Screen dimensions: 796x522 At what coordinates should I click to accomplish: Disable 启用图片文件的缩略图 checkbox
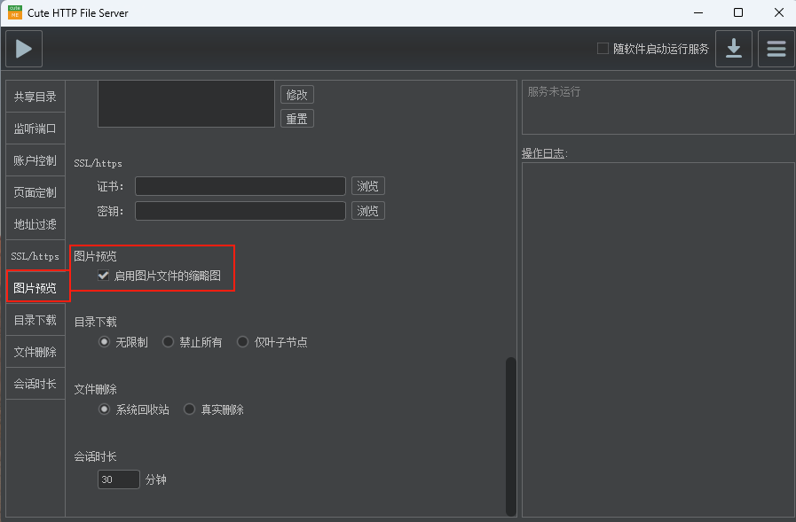(104, 276)
